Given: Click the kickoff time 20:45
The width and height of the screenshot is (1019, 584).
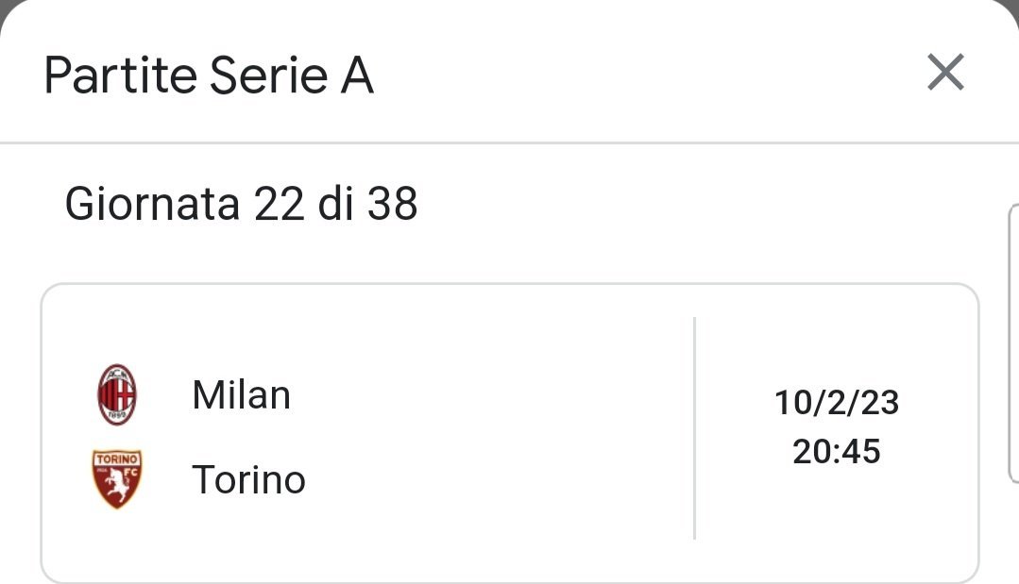Looking at the screenshot, I should (837, 451).
